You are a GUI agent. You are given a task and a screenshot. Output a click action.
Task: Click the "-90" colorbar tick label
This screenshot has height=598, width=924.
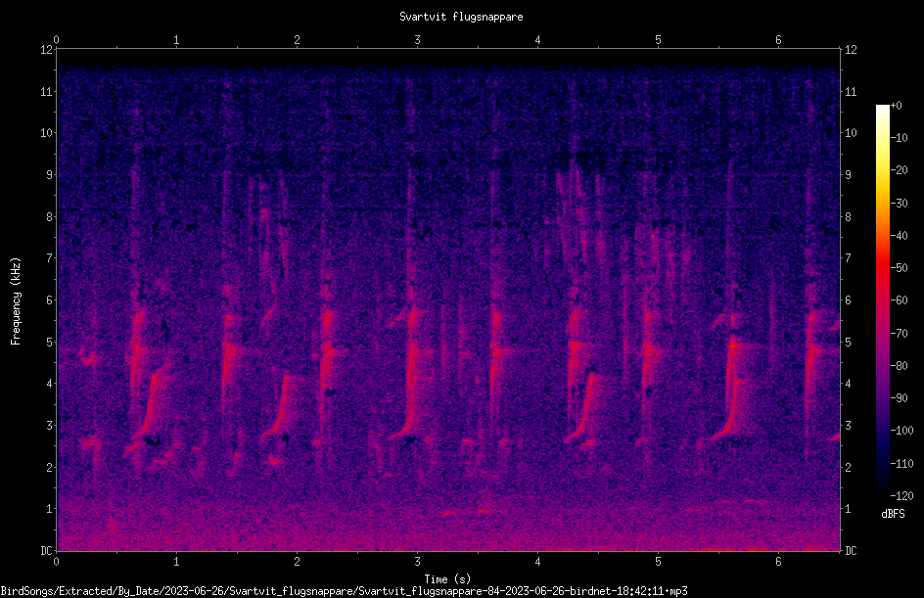coord(900,398)
